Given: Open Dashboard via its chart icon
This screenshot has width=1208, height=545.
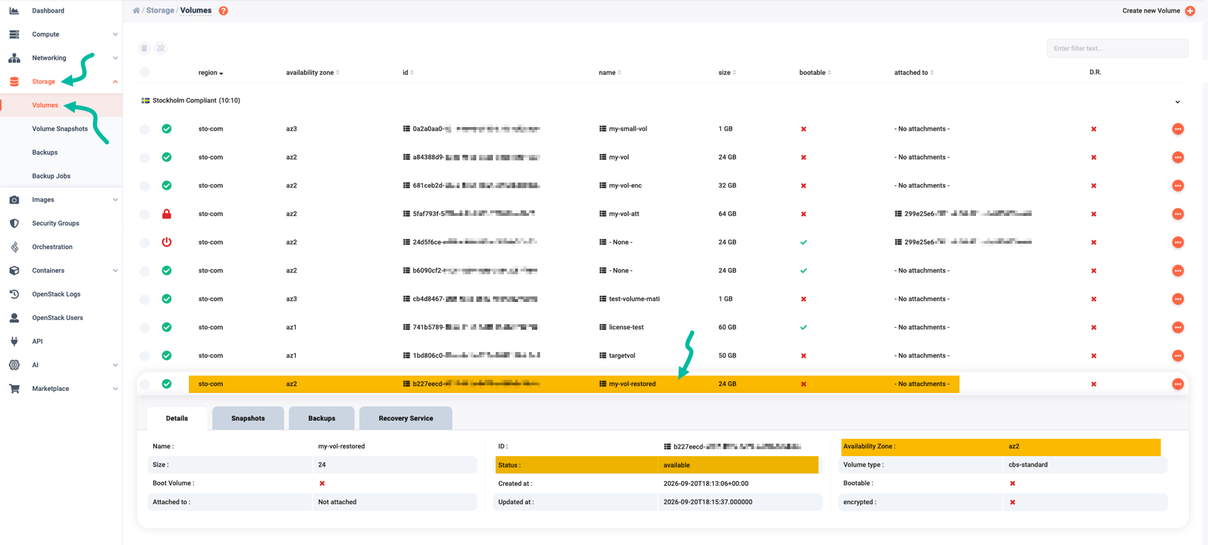Looking at the screenshot, I should (14, 10).
